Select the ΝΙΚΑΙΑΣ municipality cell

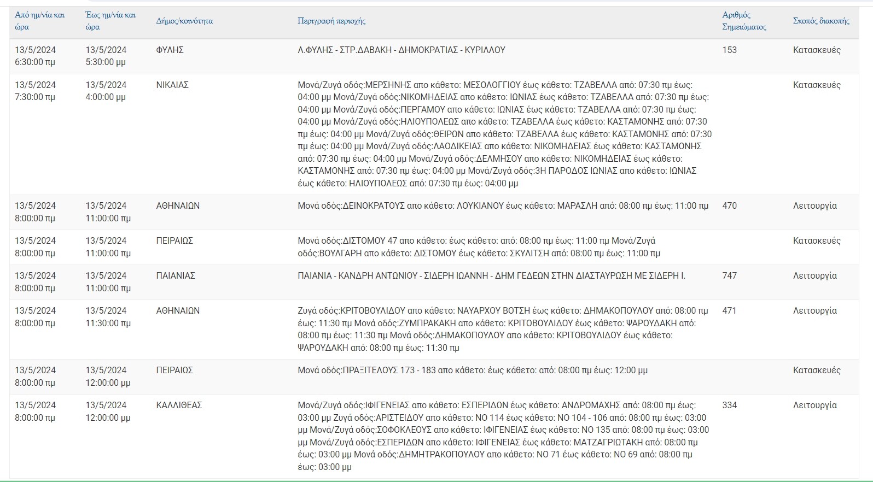pyautogui.click(x=172, y=85)
